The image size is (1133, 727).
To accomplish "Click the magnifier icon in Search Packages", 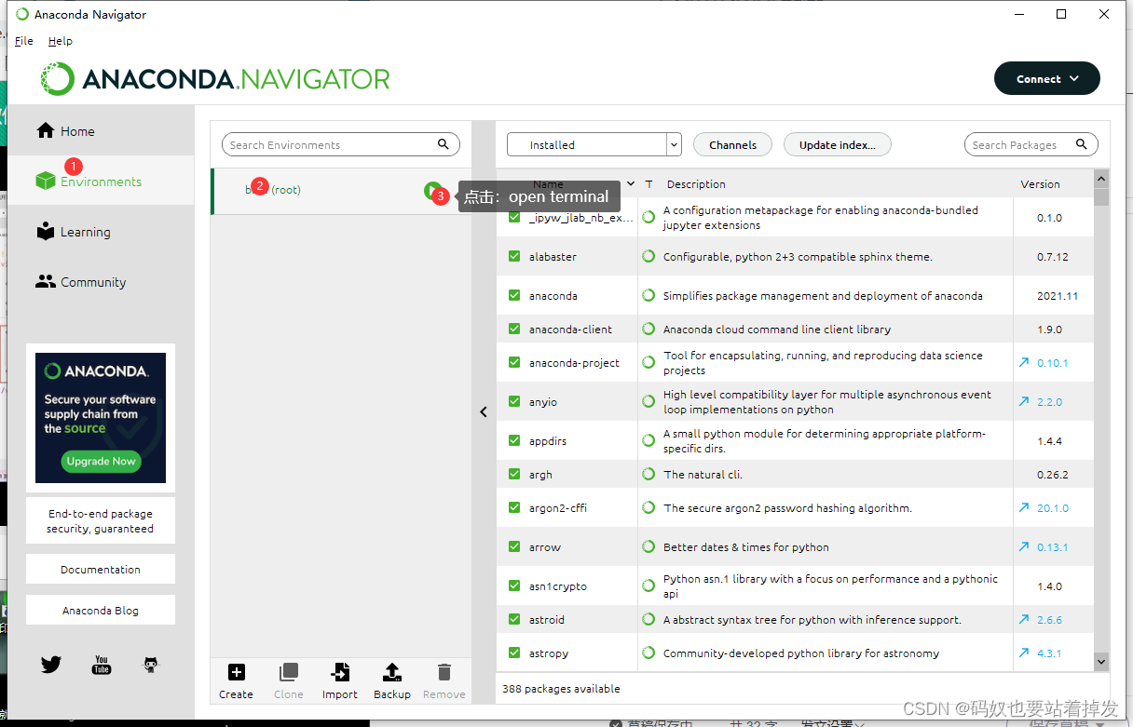I will [1082, 144].
